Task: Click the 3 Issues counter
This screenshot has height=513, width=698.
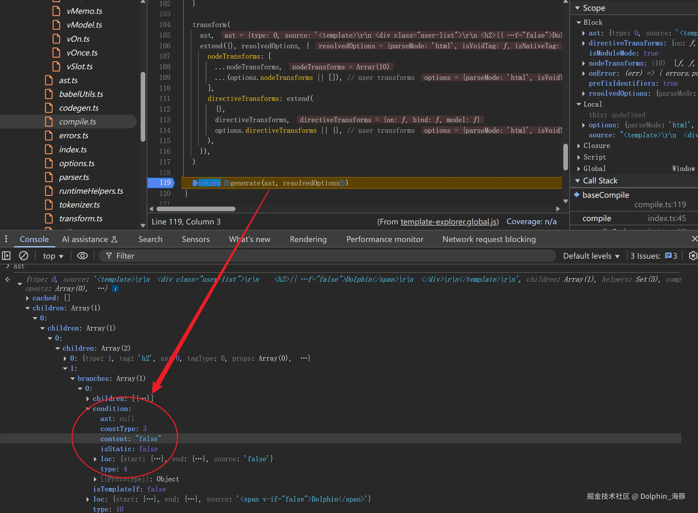Action: 653,256
